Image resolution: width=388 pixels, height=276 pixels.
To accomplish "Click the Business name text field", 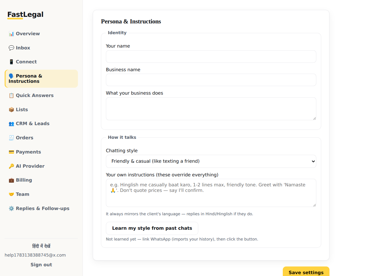I will (x=211, y=80).
